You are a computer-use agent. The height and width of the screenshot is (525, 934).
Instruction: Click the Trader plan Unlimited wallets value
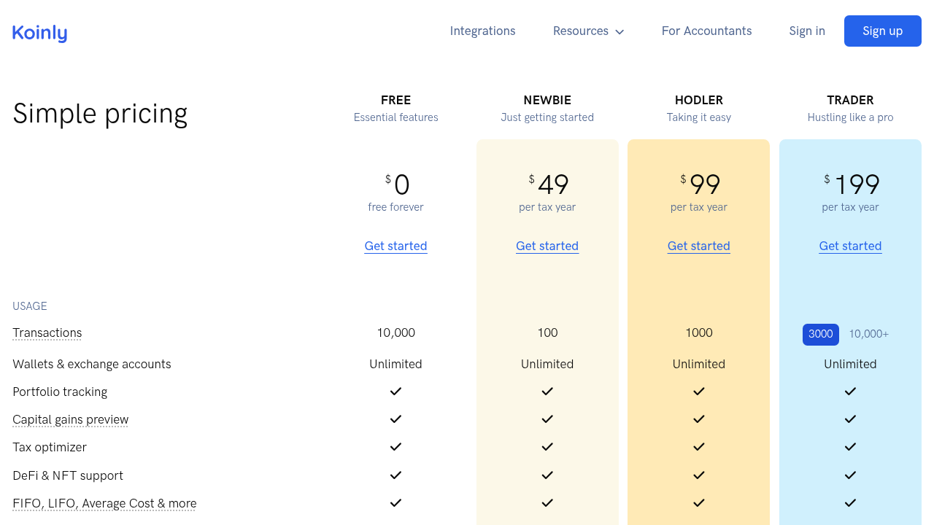pyautogui.click(x=850, y=364)
